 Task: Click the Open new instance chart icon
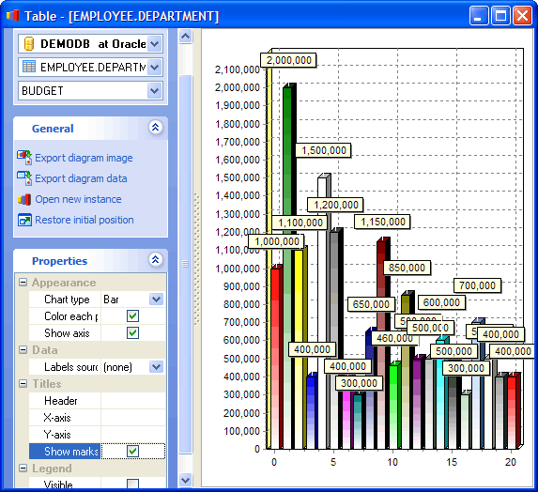click(24, 199)
